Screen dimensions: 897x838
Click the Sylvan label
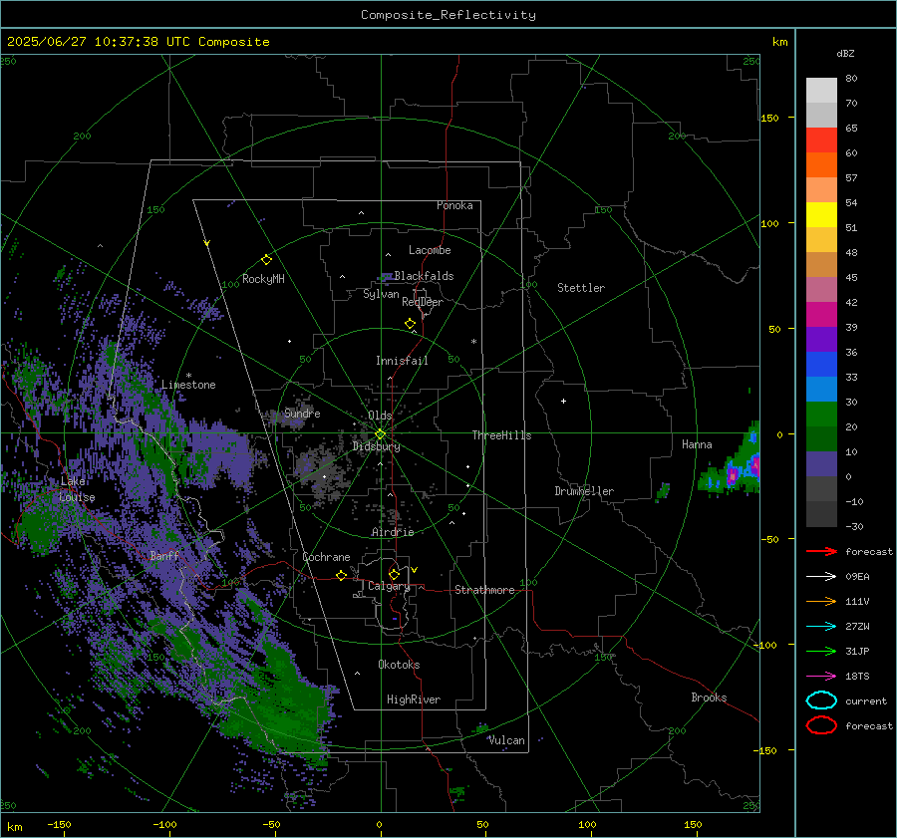click(381, 294)
